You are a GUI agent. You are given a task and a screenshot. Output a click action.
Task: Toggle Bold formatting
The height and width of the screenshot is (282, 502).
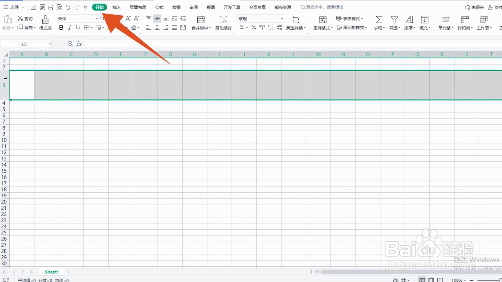tap(61, 28)
